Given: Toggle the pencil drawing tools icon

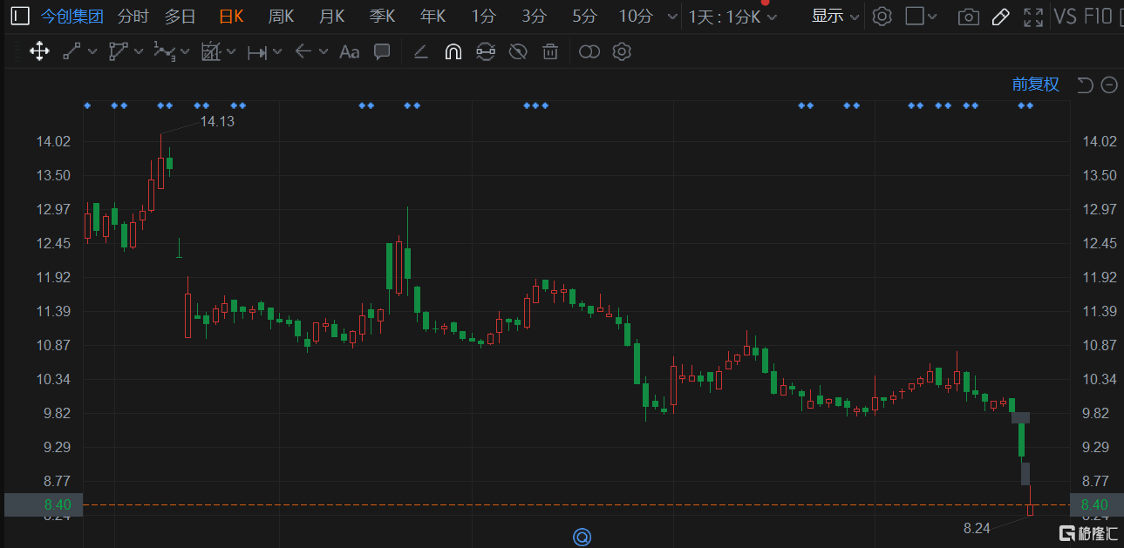Looking at the screenshot, I should tap(1001, 17).
